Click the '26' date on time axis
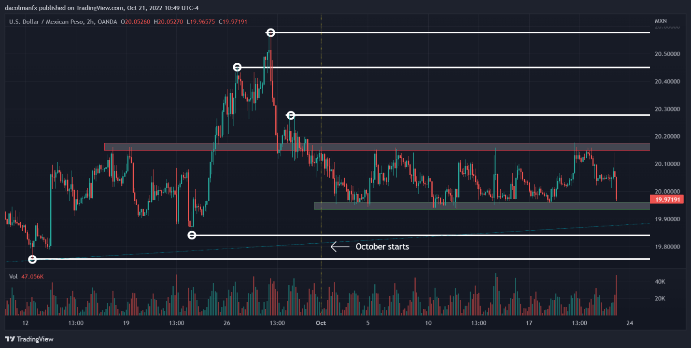 pos(227,323)
